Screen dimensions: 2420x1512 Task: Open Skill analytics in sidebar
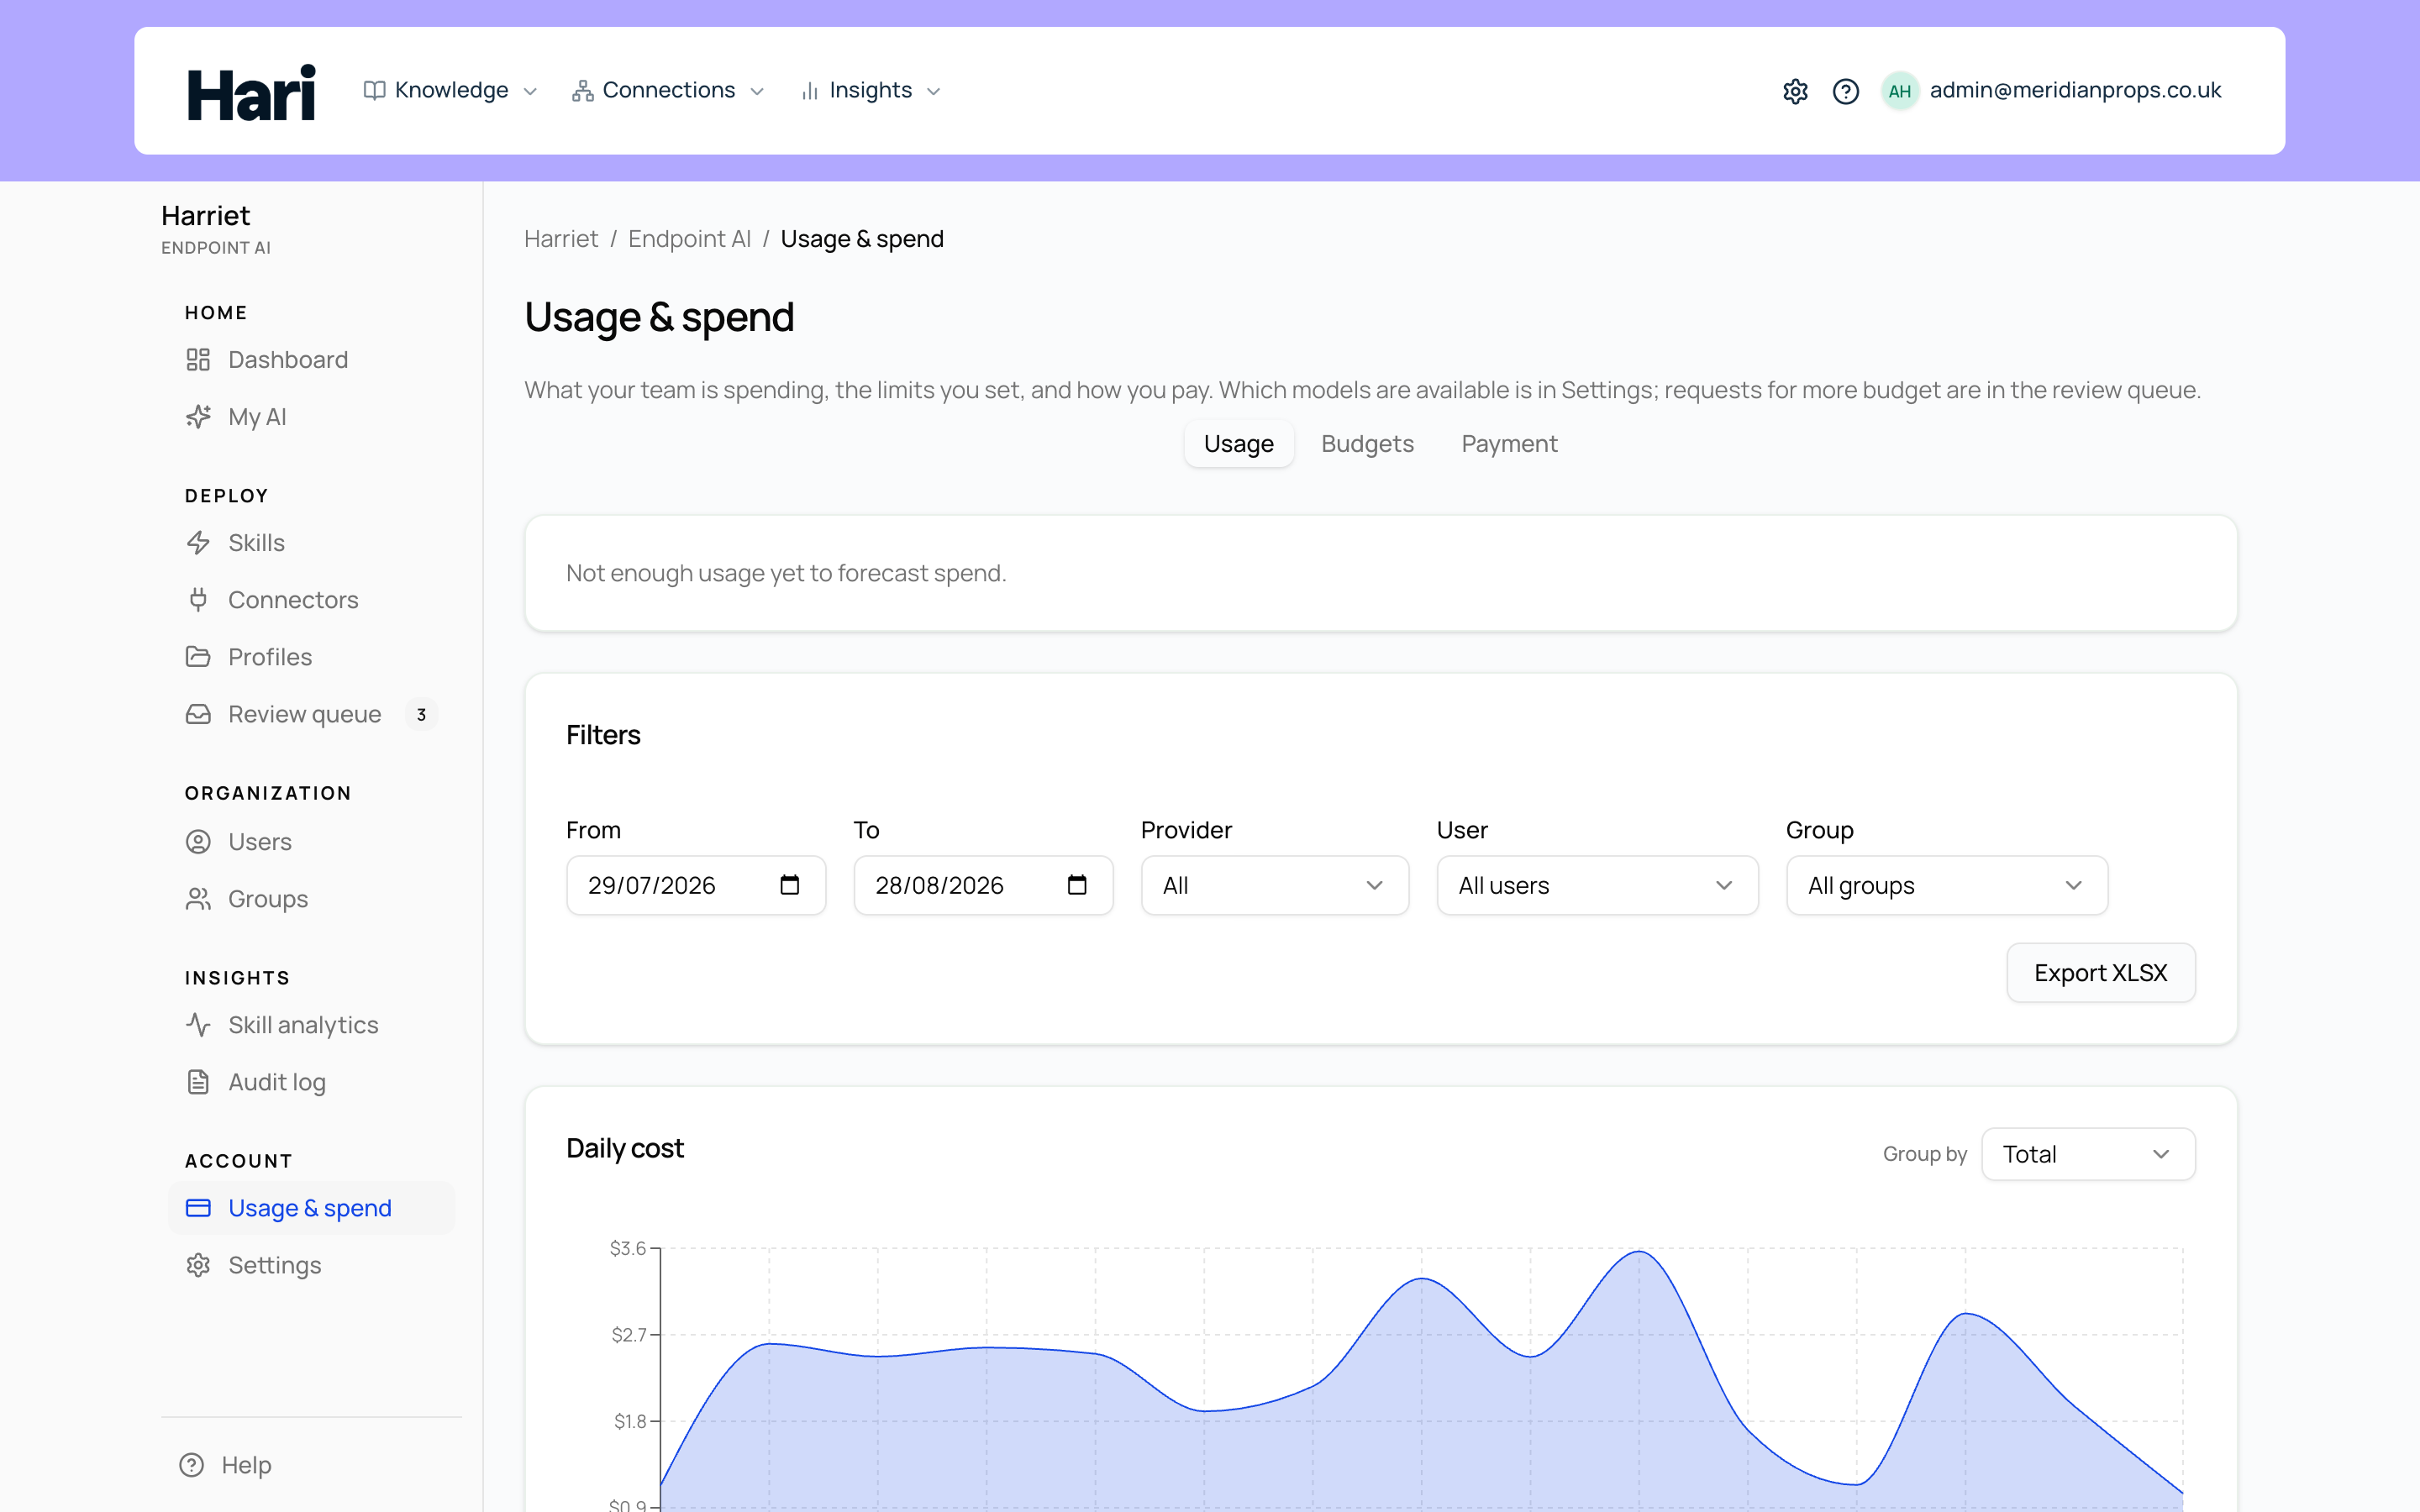coord(312,1025)
